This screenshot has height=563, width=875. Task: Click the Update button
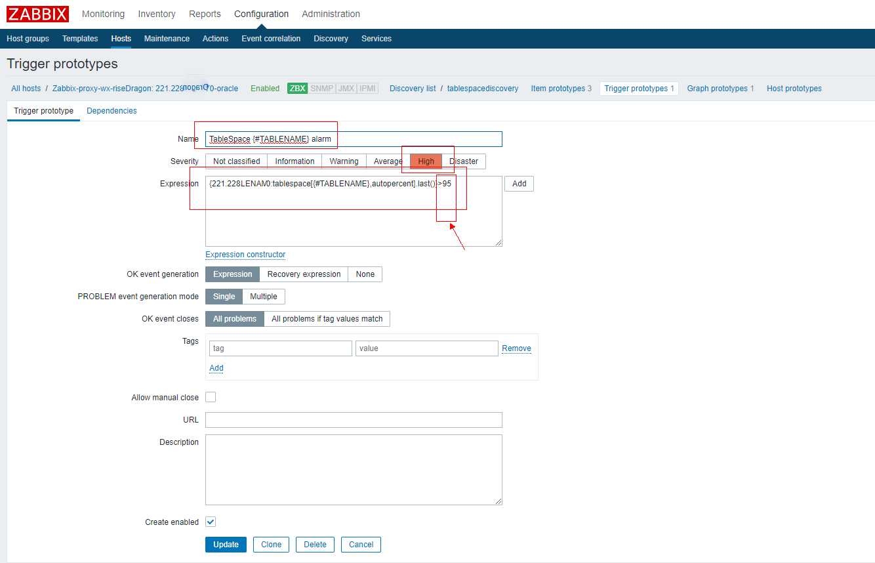tap(226, 545)
